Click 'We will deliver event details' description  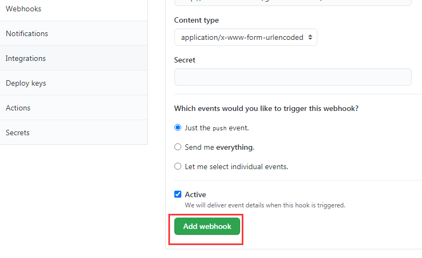[x=264, y=205]
